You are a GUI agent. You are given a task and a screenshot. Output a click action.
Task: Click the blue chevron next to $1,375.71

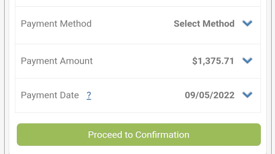(247, 60)
